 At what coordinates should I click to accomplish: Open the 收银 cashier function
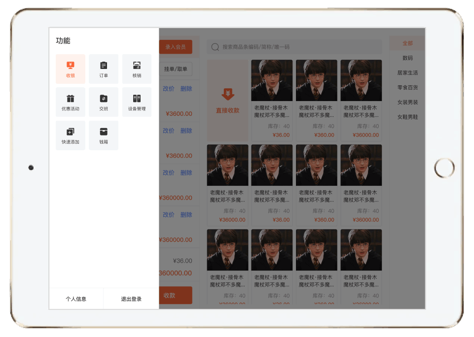[x=71, y=69]
